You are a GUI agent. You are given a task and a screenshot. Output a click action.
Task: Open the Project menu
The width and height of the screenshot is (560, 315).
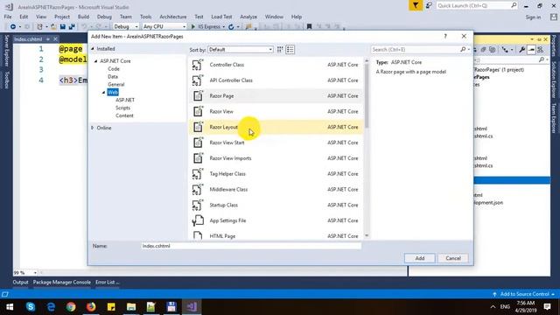pyautogui.click(x=62, y=17)
